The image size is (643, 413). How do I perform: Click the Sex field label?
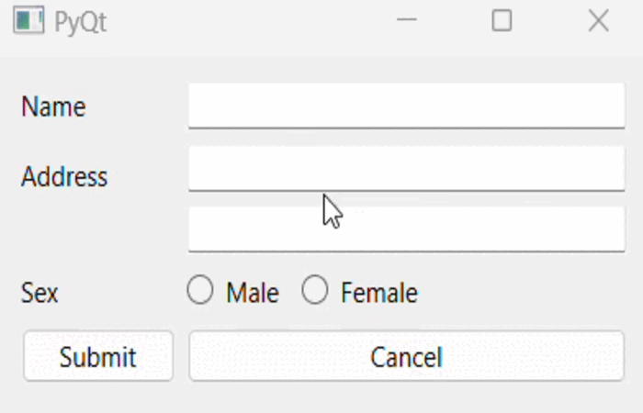39,293
